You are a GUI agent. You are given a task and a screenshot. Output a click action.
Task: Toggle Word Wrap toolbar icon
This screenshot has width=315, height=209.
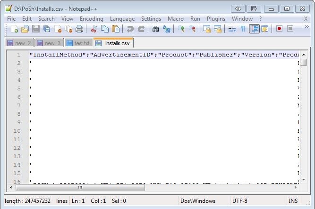click(232, 29)
